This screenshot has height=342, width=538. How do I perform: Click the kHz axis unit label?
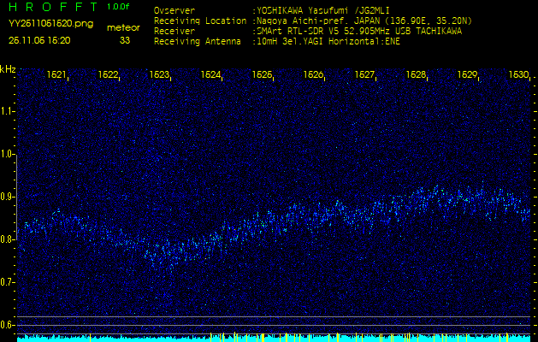point(8,69)
